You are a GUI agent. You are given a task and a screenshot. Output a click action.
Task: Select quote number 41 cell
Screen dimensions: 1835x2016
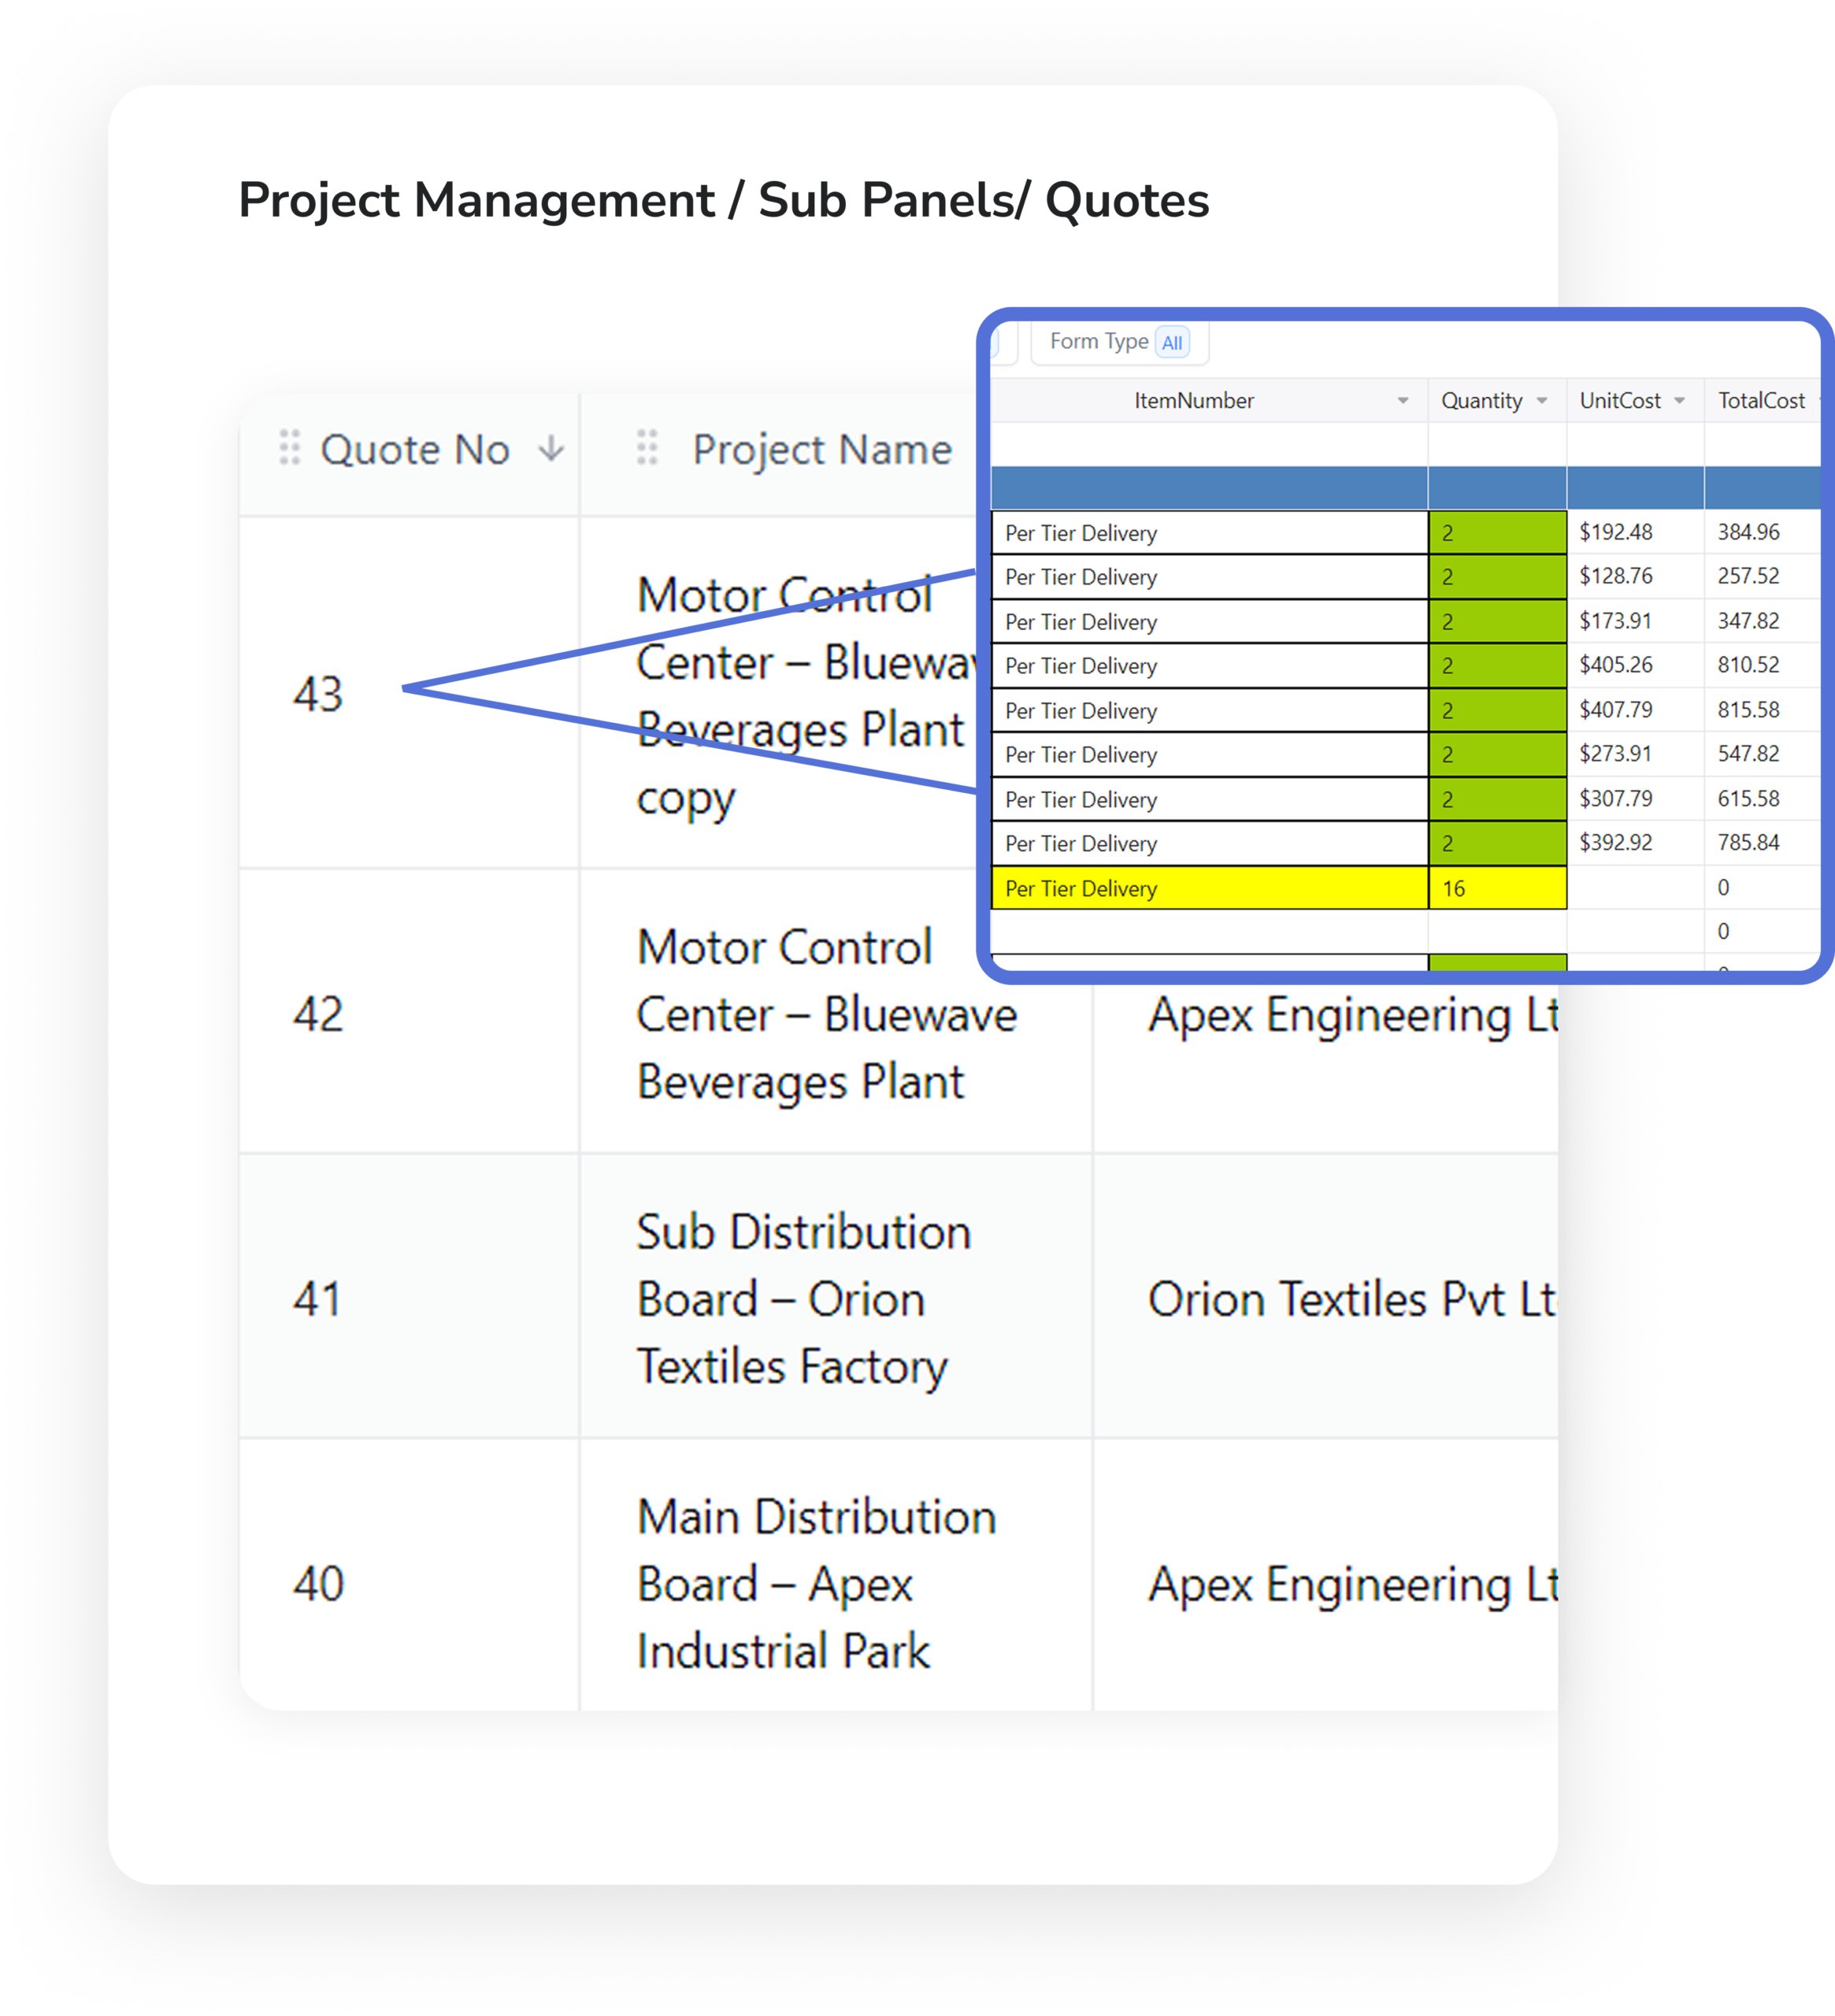318,1298
